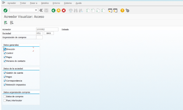Check the Func.interlocutor checkbox
This screenshot has width=183, height=110.
(x=5, y=100)
